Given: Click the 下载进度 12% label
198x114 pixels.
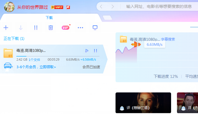Looking at the screenshot, I should (x=166, y=76).
